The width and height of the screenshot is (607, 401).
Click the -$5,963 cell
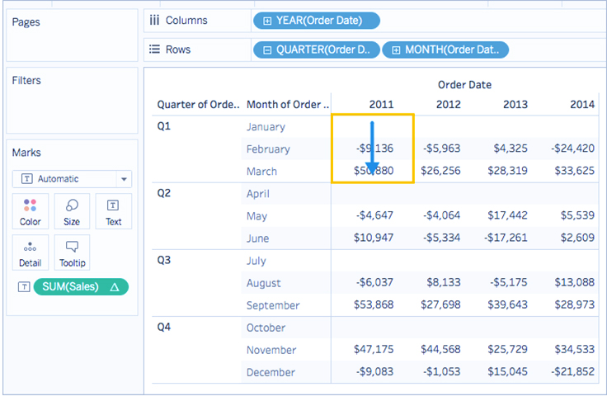tap(442, 149)
